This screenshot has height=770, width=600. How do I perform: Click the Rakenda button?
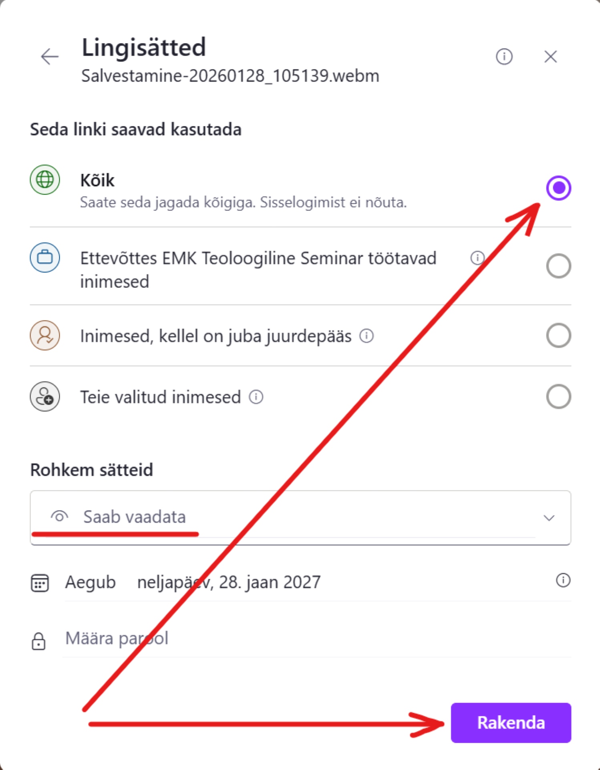[511, 723]
